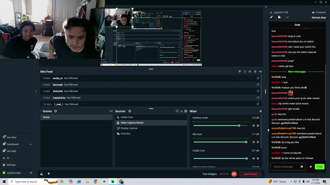
Task: Replay liamwalti follow alert
Action: point(258,85)
